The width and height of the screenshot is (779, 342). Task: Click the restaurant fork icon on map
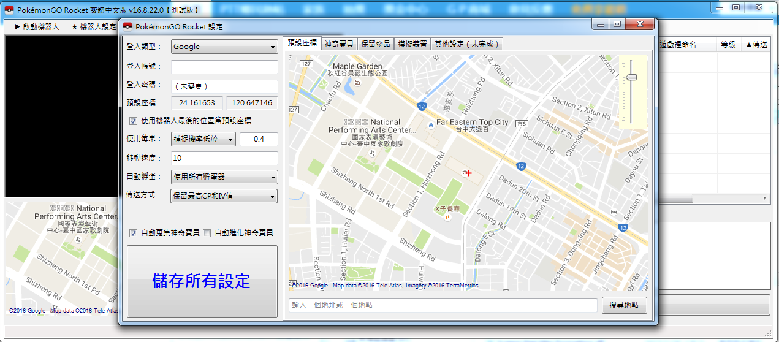[447, 217]
